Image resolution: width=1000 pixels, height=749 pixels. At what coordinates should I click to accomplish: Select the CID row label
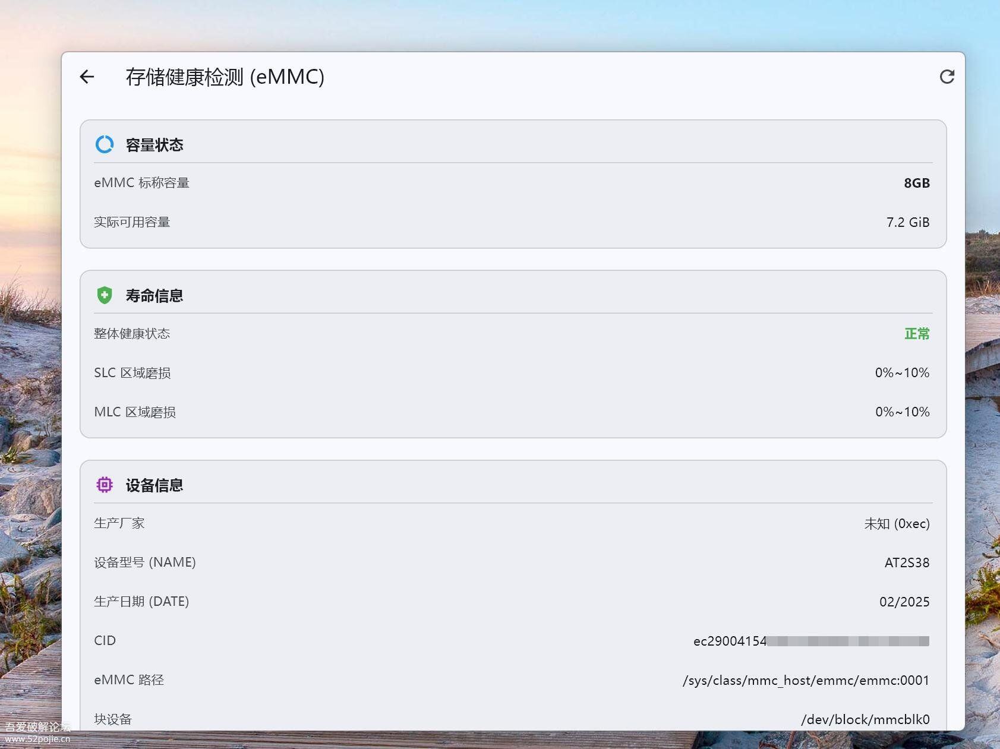tap(105, 640)
